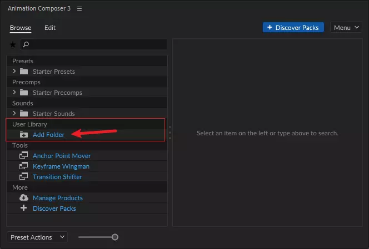Toggle the favorites star filter
Viewport: 369px width, 249px height.
click(x=13, y=44)
